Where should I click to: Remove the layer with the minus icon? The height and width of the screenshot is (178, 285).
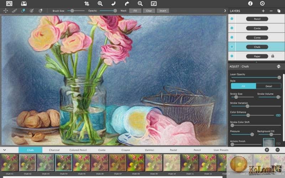click(x=271, y=11)
